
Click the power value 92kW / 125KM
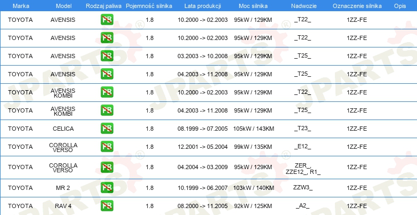coord(253,206)
